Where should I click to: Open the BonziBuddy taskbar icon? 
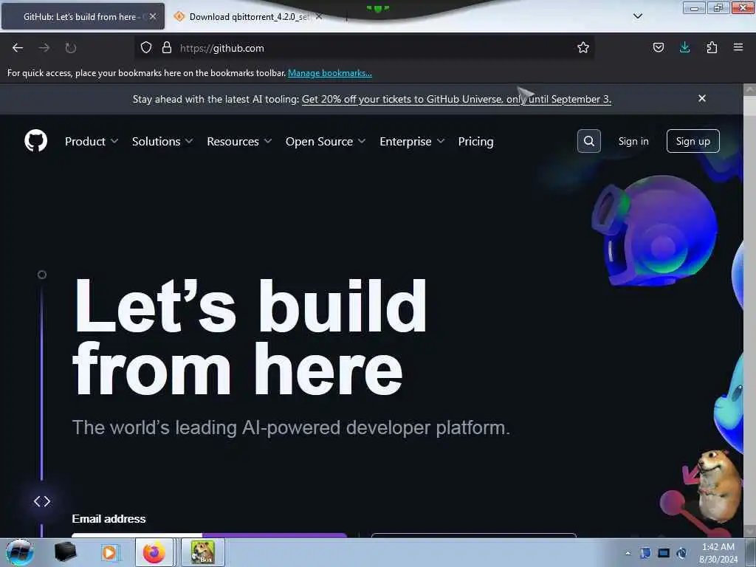click(202, 552)
